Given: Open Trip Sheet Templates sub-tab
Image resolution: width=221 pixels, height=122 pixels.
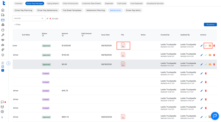Looking at the screenshot, I should [x=72, y=10].
